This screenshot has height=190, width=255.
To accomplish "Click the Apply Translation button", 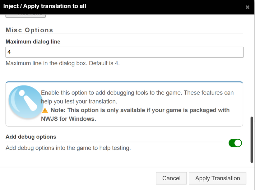I will click(x=217, y=178).
